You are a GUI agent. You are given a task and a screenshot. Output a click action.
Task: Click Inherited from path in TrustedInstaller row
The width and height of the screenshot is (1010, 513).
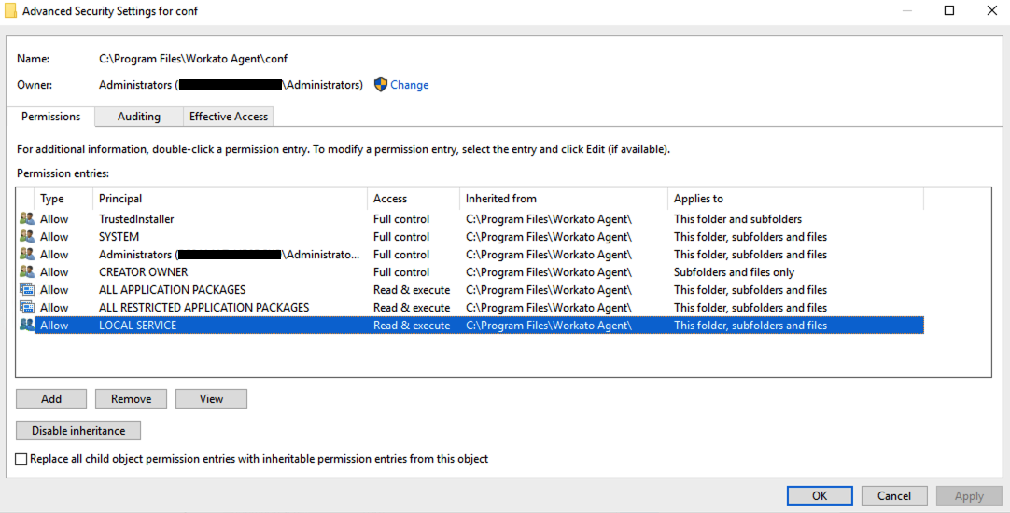click(x=549, y=219)
